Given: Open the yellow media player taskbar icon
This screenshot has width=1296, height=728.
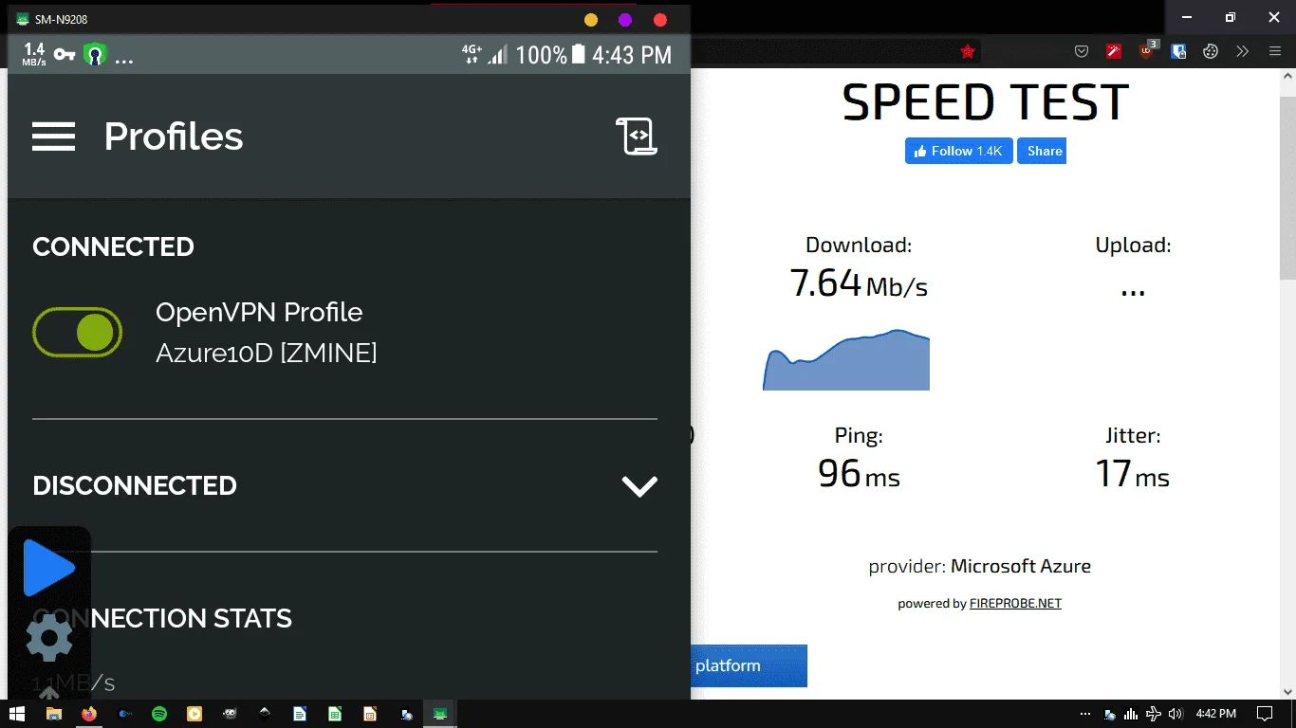Looking at the screenshot, I should pos(194,714).
